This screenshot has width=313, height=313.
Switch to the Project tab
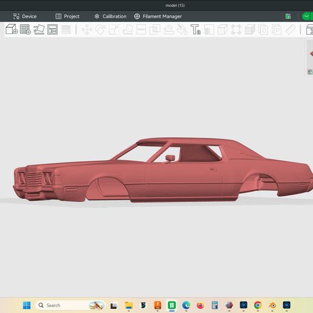tap(67, 16)
